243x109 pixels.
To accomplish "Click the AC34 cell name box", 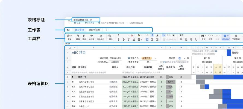I will point(68,44).
